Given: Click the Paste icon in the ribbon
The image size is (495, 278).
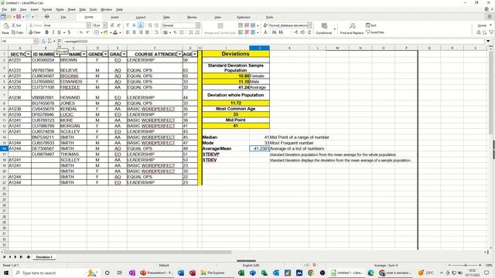Looking at the screenshot, I should pyautogui.click(x=6, y=26).
